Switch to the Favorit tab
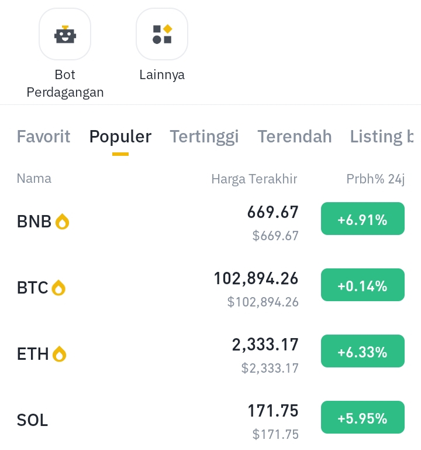 tap(43, 137)
